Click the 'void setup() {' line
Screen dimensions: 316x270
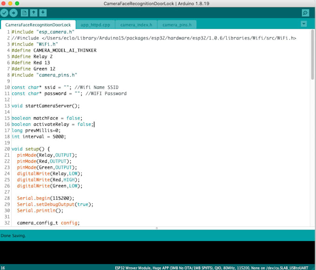(x=31, y=149)
